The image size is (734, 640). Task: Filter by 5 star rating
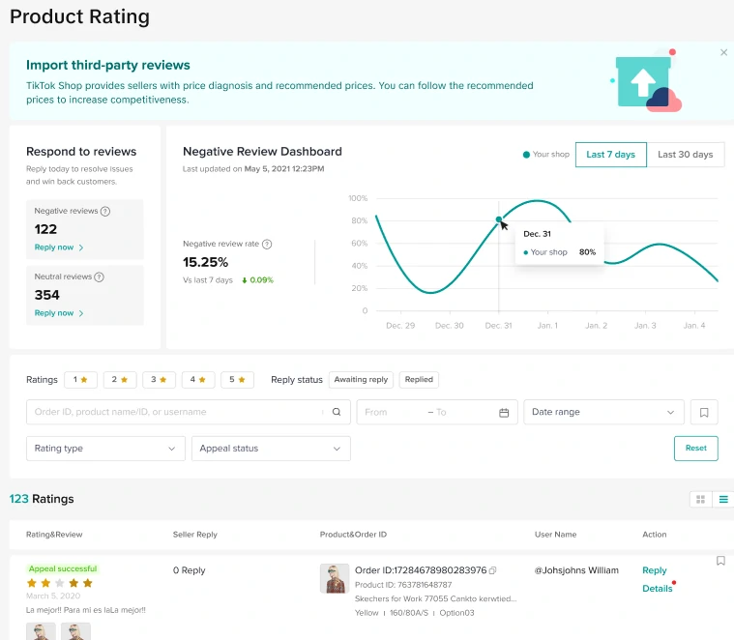[237, 380]
